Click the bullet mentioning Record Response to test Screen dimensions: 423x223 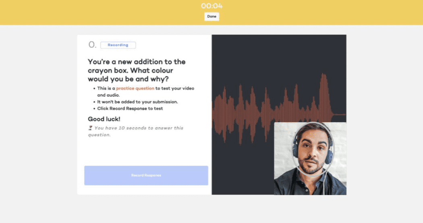[130, 109]
